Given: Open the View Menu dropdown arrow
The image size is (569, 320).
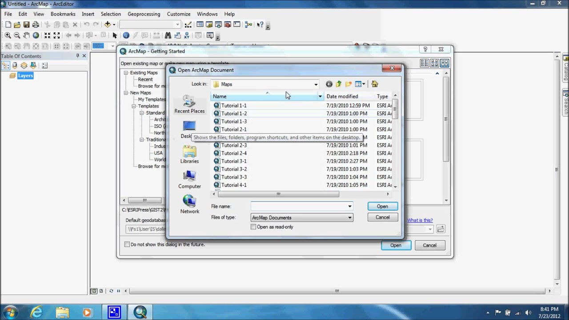Looking at the screenshot, I should click(x=364, y=84).
